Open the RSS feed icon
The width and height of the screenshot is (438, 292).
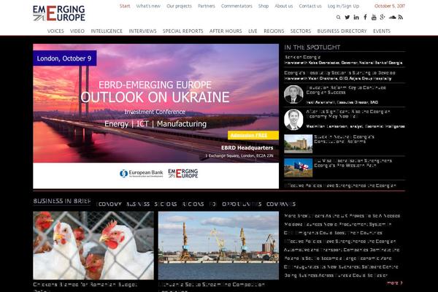tap(401, 18)
